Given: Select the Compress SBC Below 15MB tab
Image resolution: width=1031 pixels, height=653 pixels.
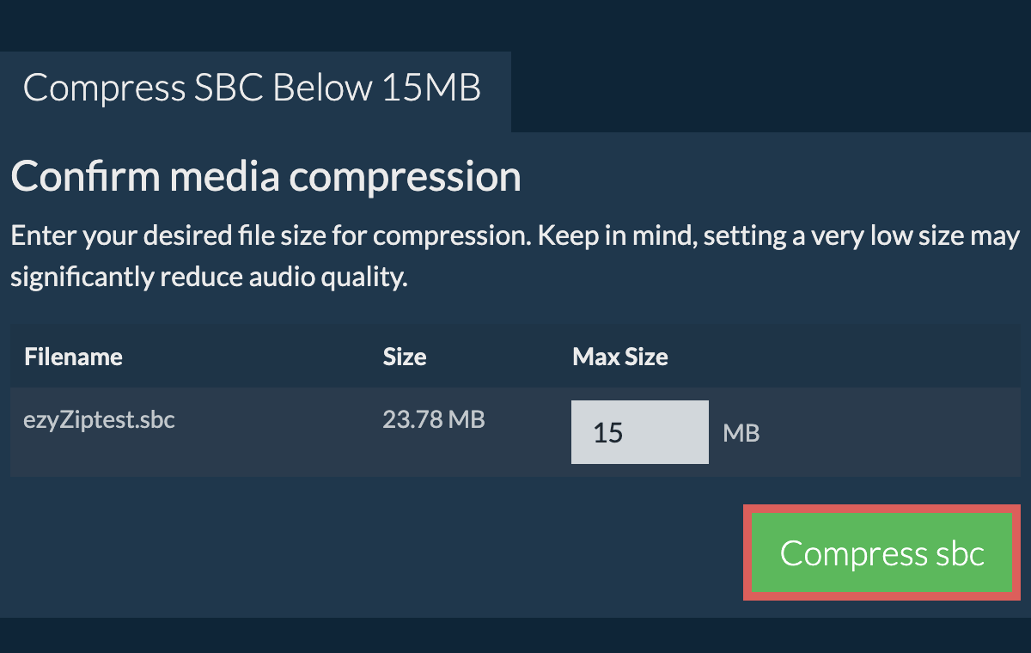Looking at the screenshot, I should point(254,89).
